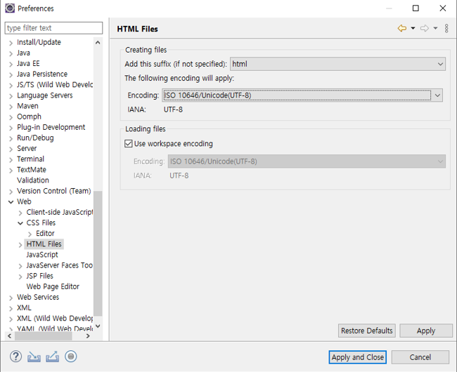This screenshot has width=457, height=372.
Task: Collapse the CSS Files node
Action: (x=20, y=223)
